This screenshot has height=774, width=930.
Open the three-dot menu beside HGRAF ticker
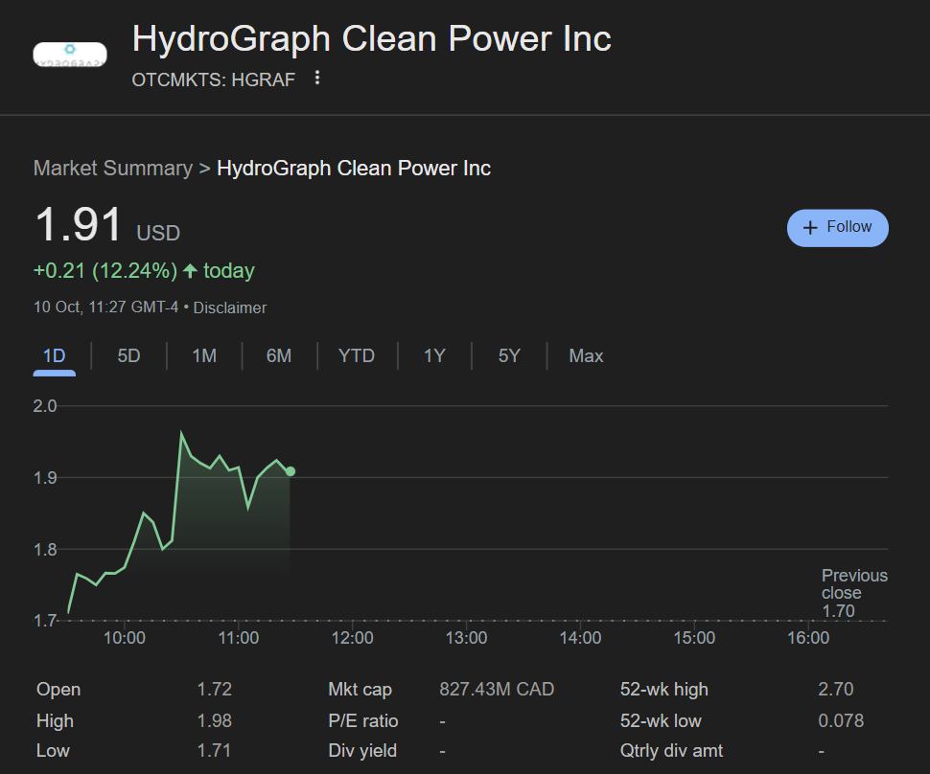[317, 78]
